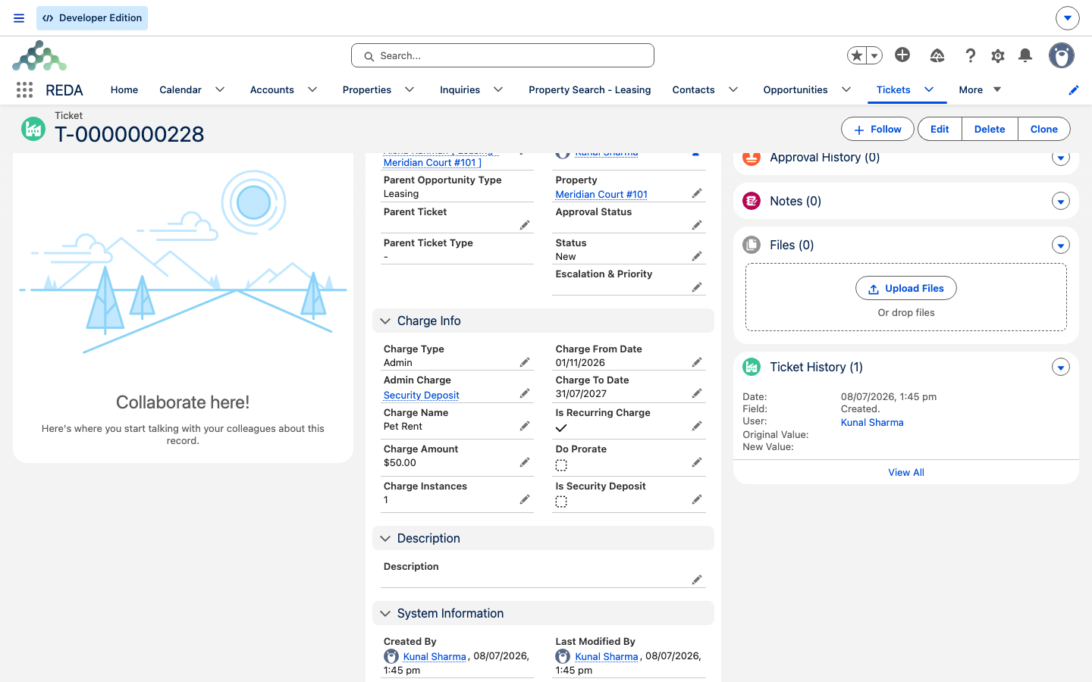Click the pencil icon to edit navigation

[1073, 90]
